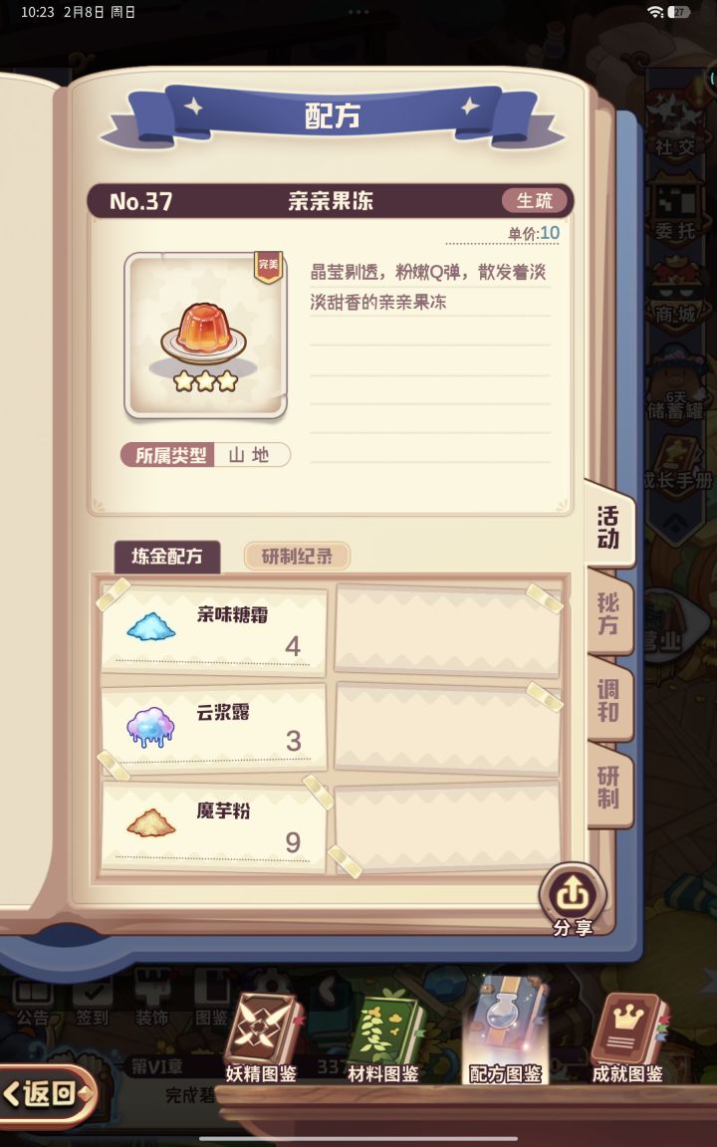The height and width of the screenshot is (1147, 717).
Task: Click the 亲亲果冻 jelly dish thumbnail
Action: (205, 337)
